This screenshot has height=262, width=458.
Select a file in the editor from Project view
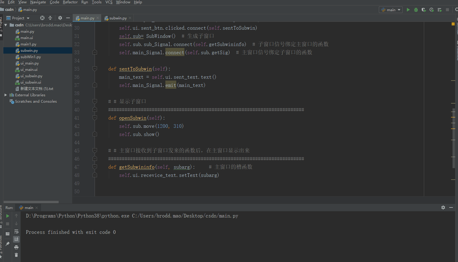(42, 18)
